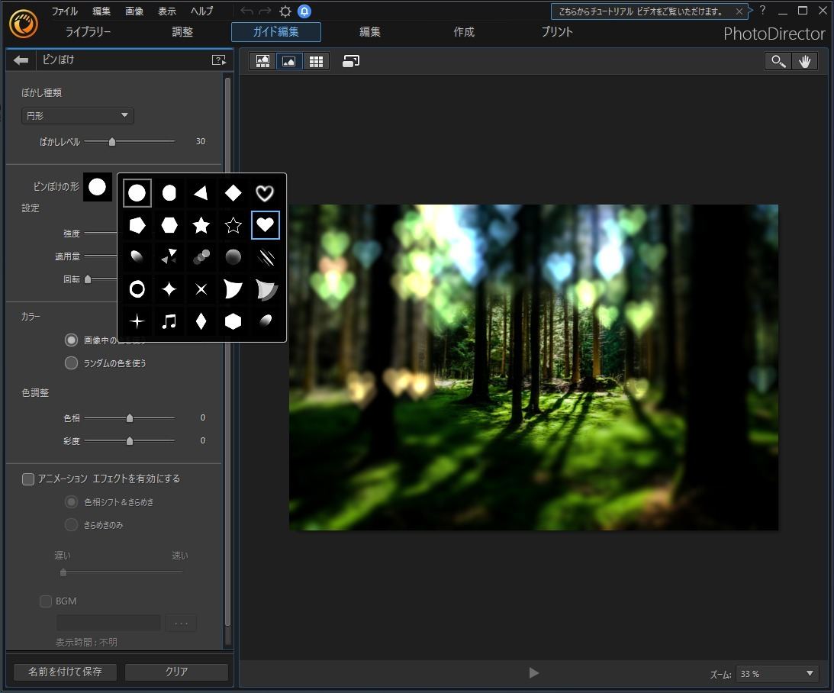Select the circle bokeh shape
Viewport: 834px width, 693px height.
pyautogui.click(x=137, y=193)
